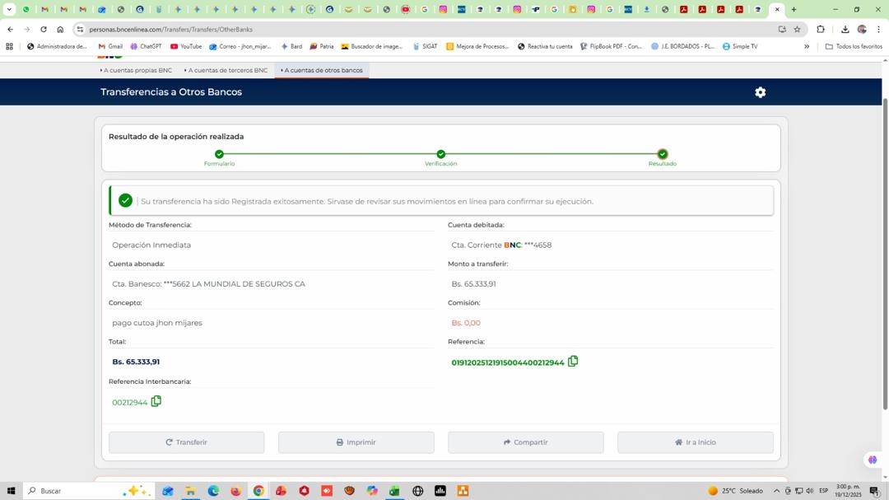Show hidden system tray icons chevron

coord(776,491)
